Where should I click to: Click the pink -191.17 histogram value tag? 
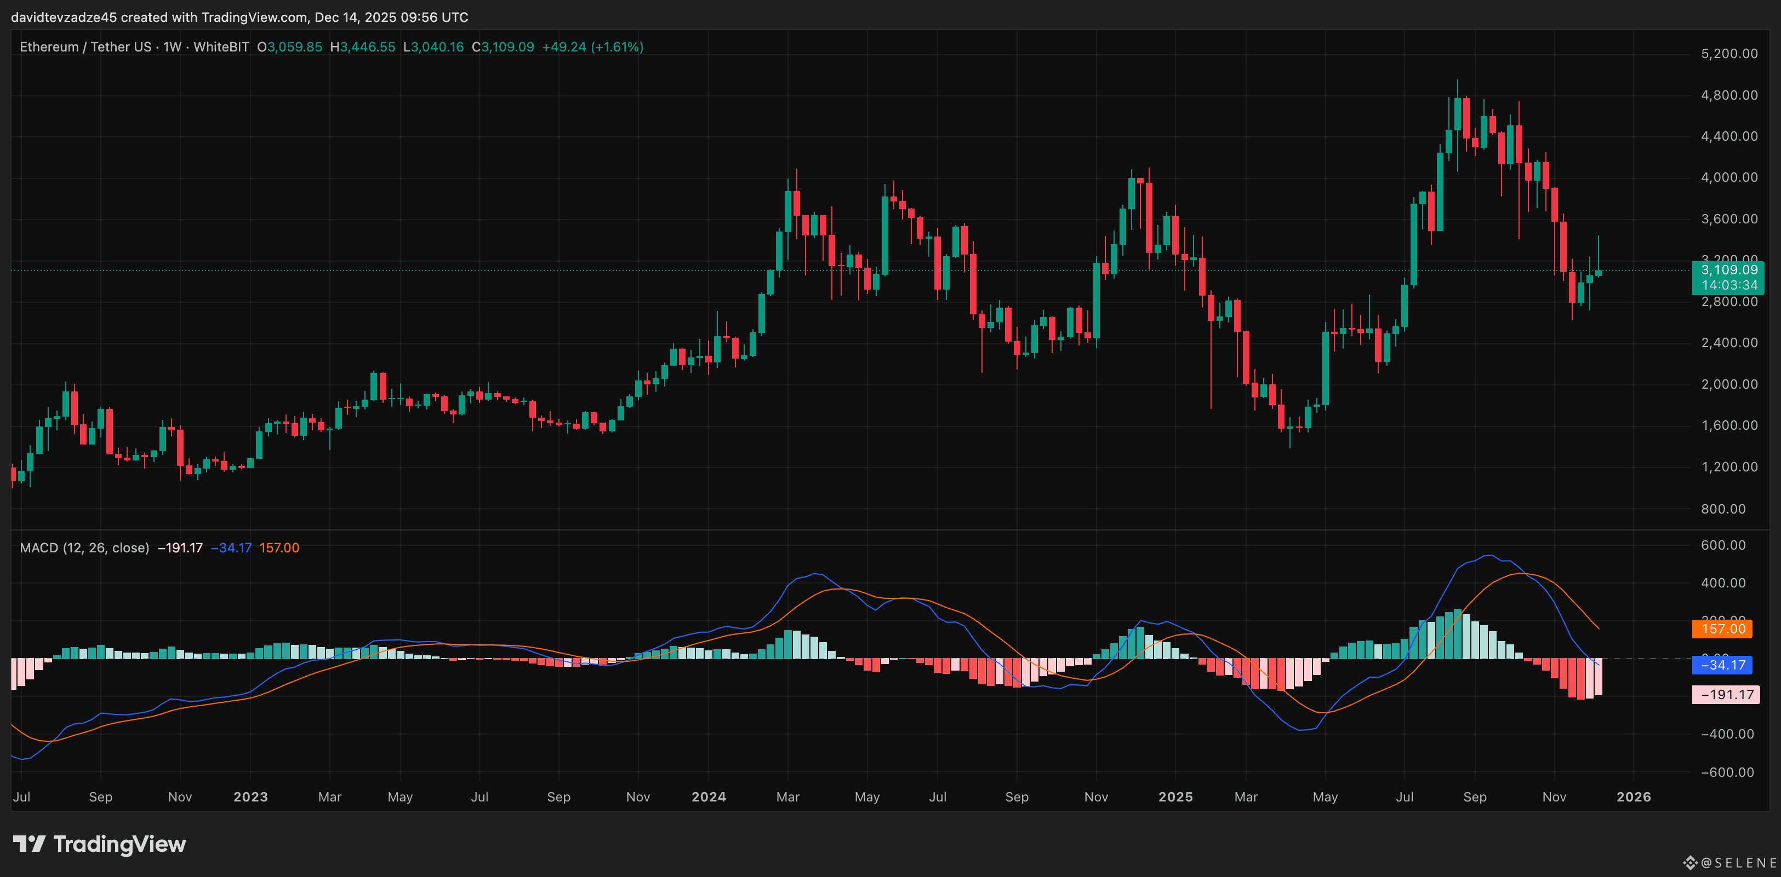pos(1726,695)
